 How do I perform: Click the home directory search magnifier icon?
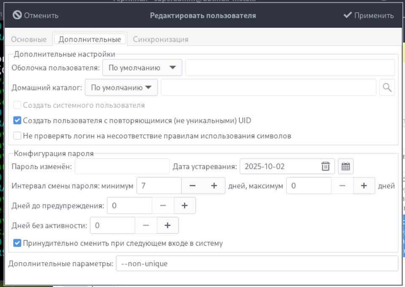(387, 88)
